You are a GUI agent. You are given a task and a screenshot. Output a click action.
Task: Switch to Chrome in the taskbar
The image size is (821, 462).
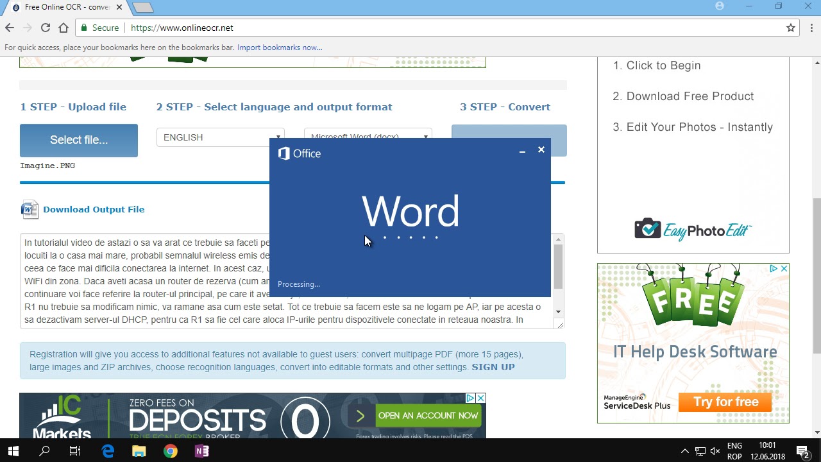[x=170, y=451]
